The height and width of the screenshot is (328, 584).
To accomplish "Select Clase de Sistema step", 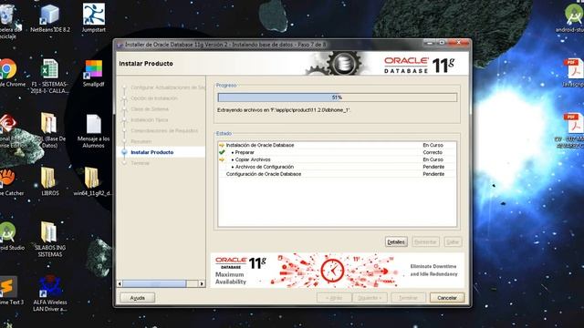I will pos(150,109).
